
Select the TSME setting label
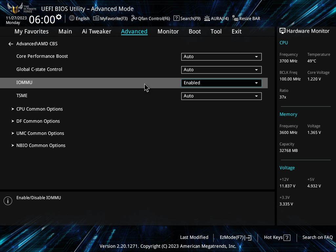click(22, 95)
